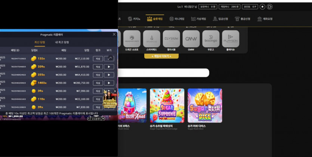Focus the white game search field
The image size is (312, 157).
(164, 73)
